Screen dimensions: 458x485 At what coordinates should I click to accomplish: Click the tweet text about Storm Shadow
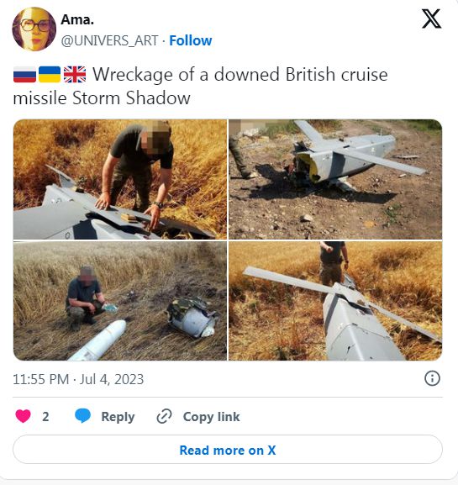pyautogui.click(x=200, y=87)
